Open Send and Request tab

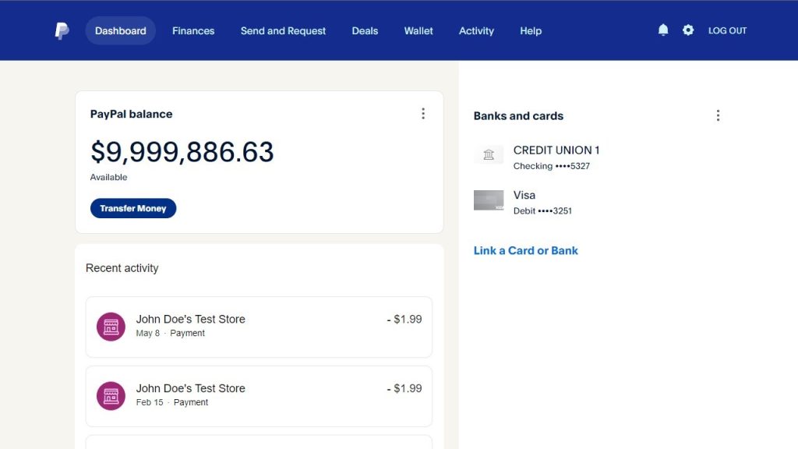pyautogui.click(x=283, y=30)
